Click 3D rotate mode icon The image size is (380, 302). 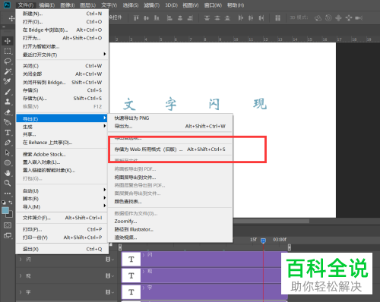pyautogui.click(x=318, y=18)
